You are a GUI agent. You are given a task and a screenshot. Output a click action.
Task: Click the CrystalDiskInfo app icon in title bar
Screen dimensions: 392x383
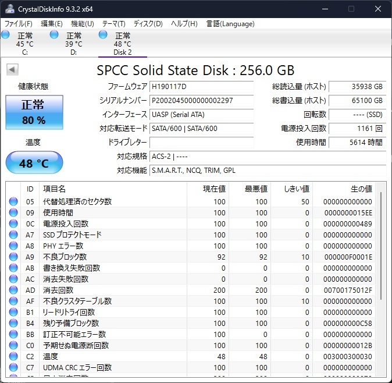click(x=10, y=9)
